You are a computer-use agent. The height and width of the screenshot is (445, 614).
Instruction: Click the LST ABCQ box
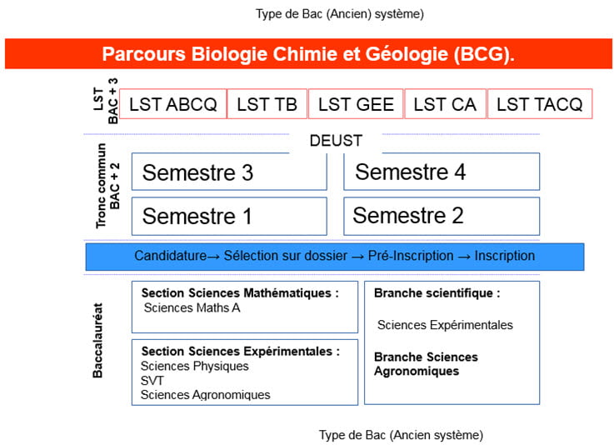click(172, 104)
